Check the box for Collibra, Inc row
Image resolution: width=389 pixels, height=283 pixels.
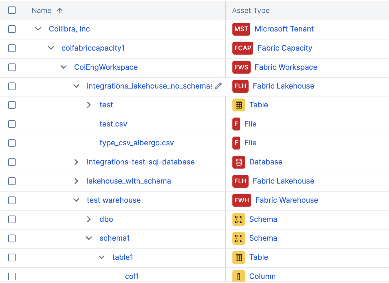12,29
